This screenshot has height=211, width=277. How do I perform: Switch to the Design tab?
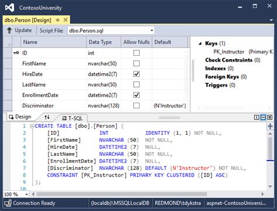(x=20, y=117)
